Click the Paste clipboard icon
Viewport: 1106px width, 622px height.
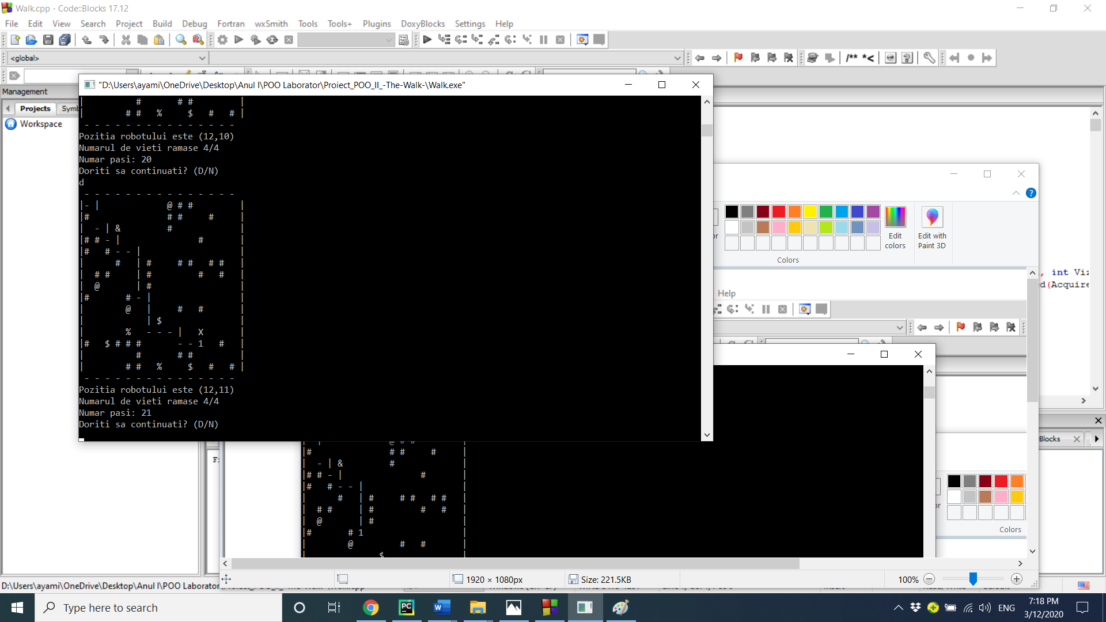159,40
